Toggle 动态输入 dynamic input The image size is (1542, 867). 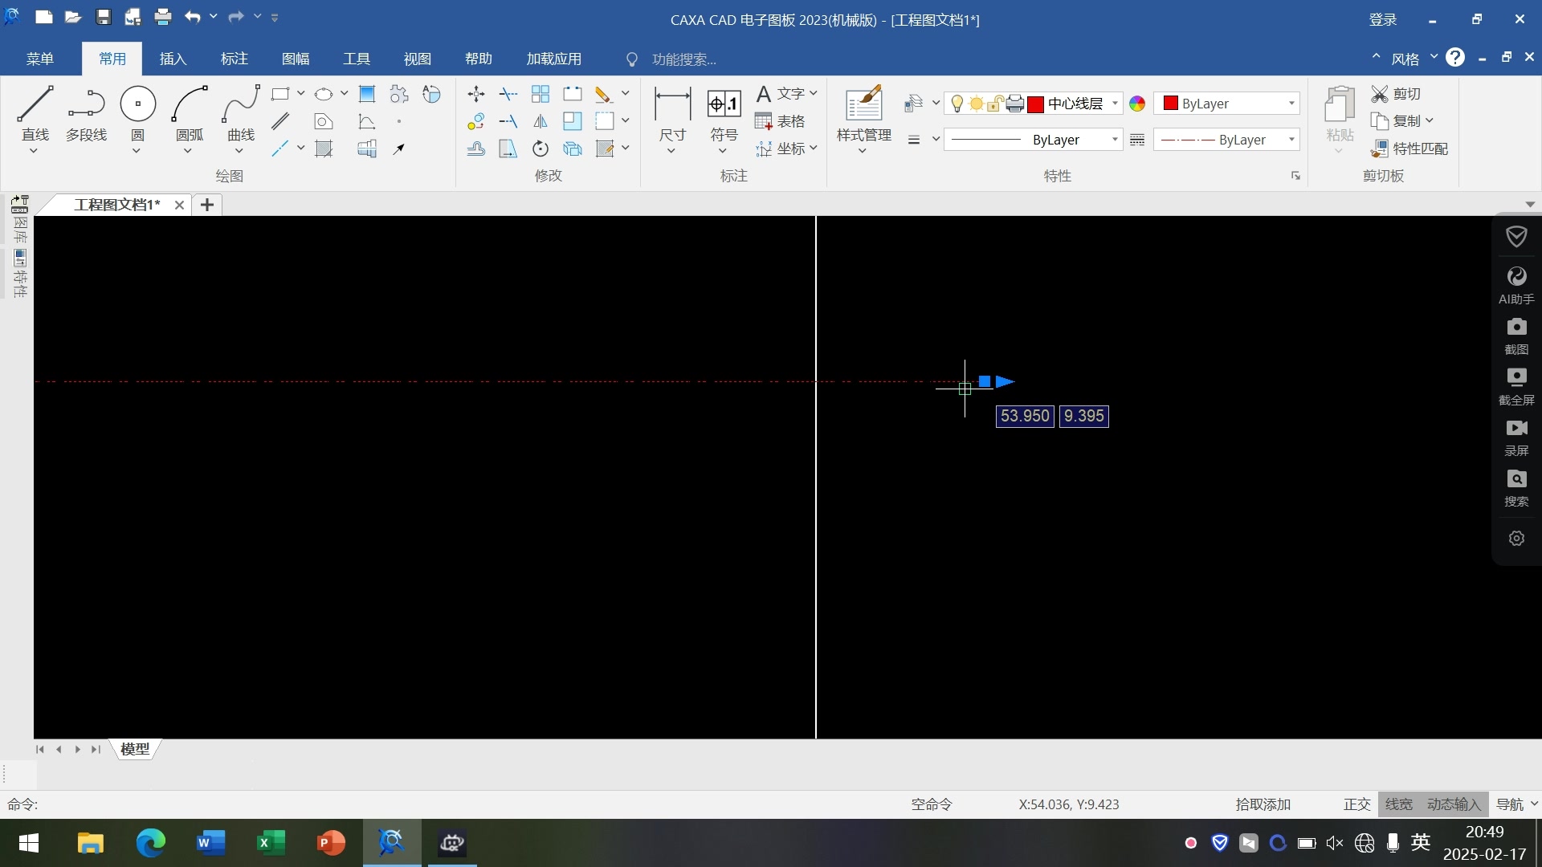[x=1454, y=804]
